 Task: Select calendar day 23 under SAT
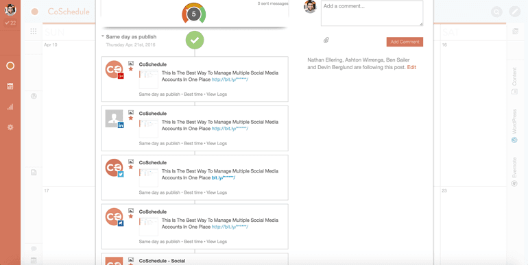(444, 190)
